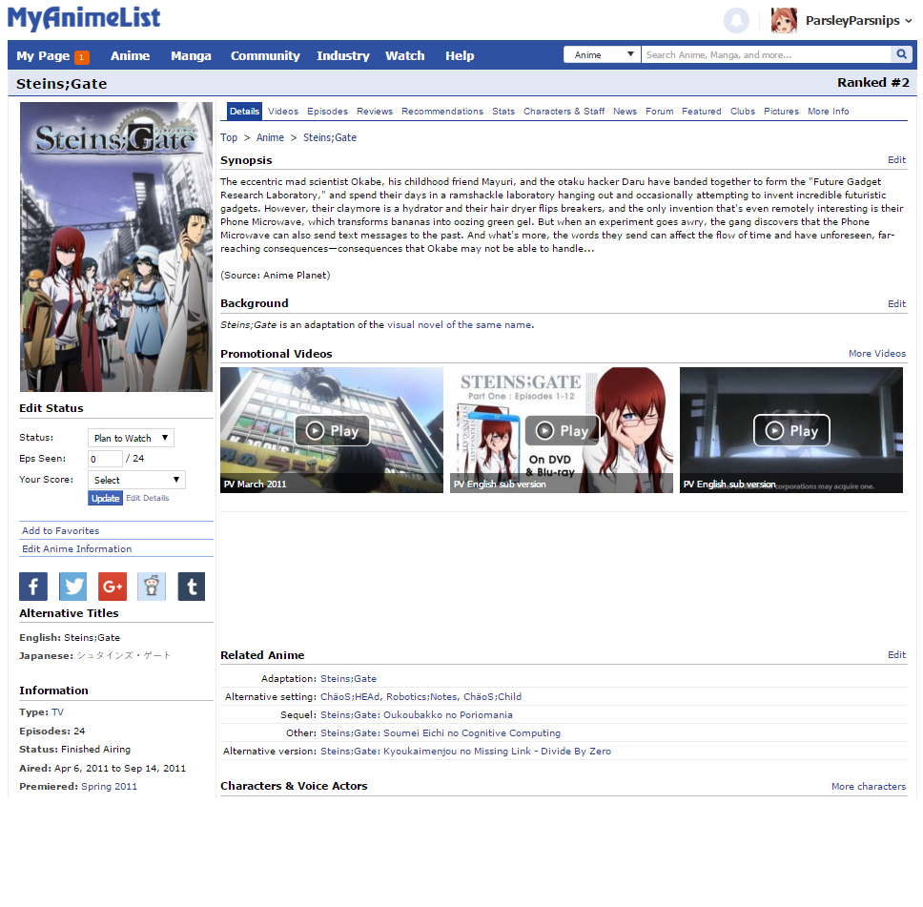
Task: Open the ChäoS;HEAd related link
Action: click(x=350, y=697)
